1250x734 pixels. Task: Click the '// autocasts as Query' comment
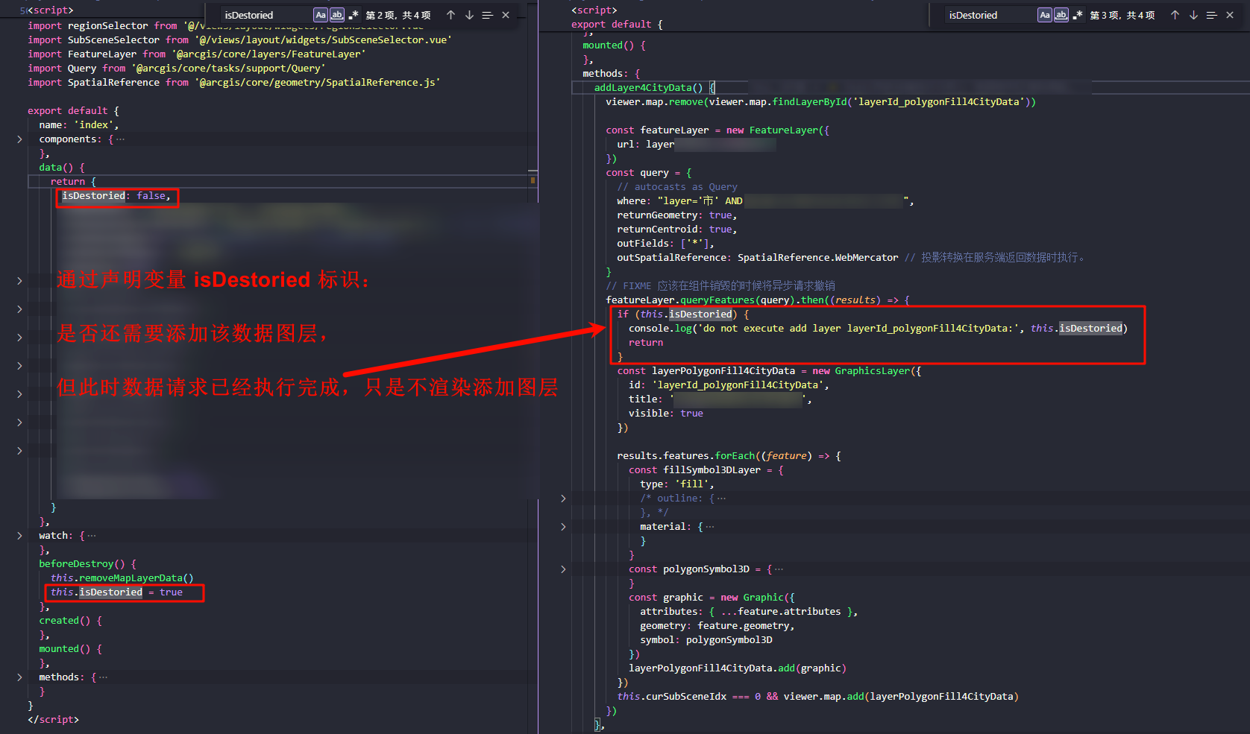coord(677,187)
